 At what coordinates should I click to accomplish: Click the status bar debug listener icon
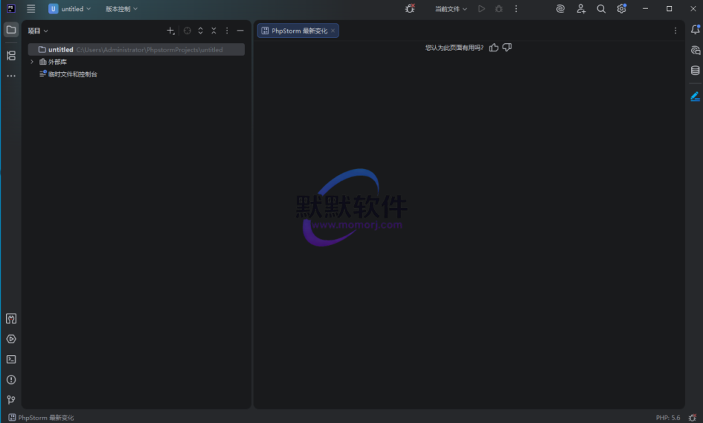click(693, 418)
